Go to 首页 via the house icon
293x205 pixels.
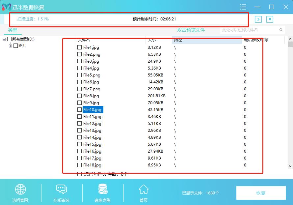pos(144,190)
